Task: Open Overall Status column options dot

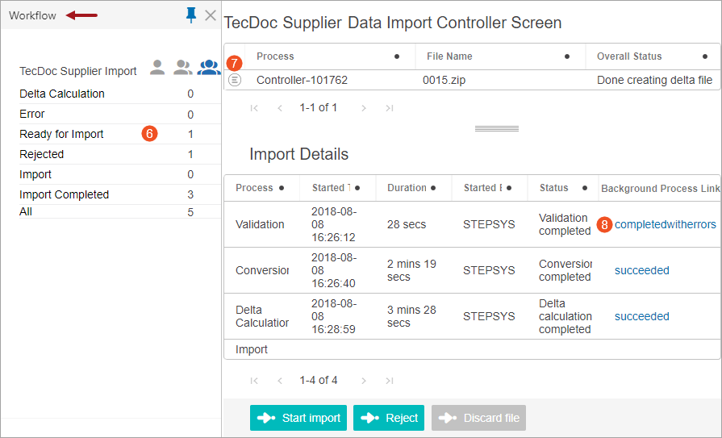Action: 705,56
